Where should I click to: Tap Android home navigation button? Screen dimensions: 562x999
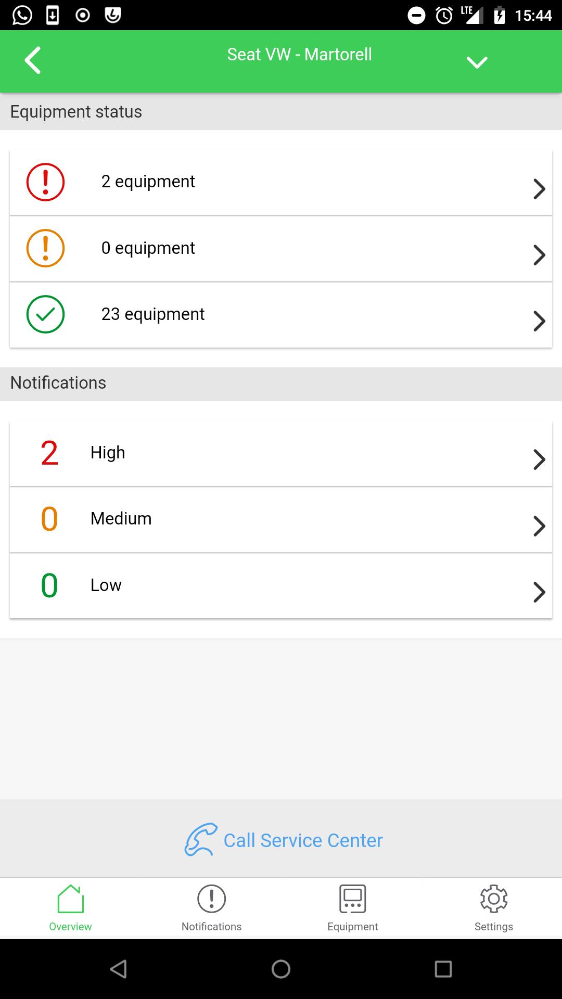click(x=281, y=969)
